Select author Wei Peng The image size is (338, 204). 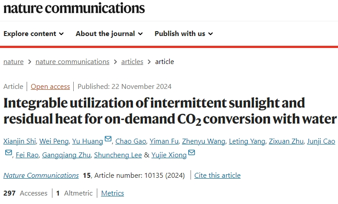(54, 141)
